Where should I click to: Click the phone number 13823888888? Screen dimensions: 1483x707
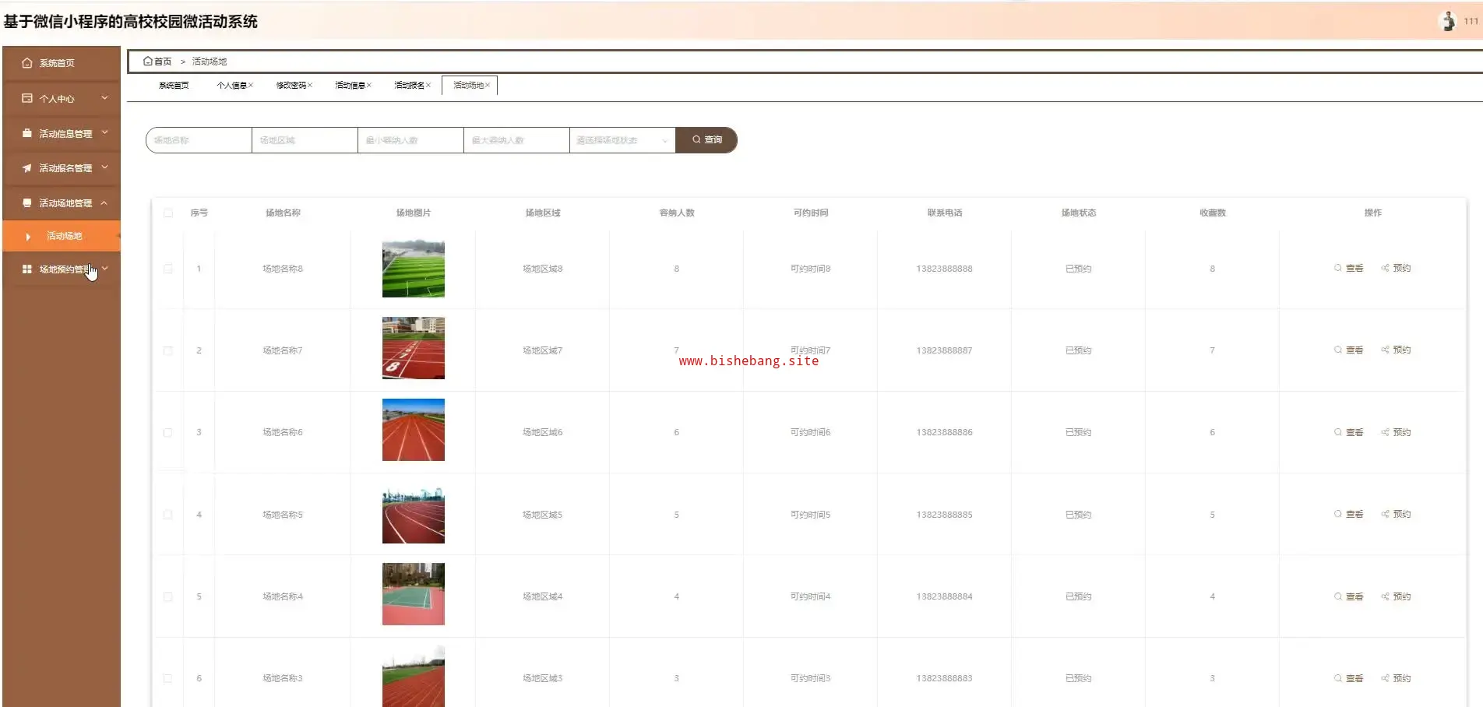[x=944, y=269]
